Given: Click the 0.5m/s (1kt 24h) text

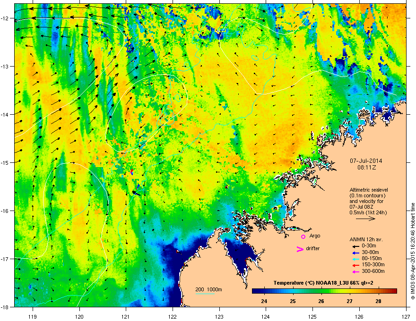Looking at the screenshot, I should 368,212.
